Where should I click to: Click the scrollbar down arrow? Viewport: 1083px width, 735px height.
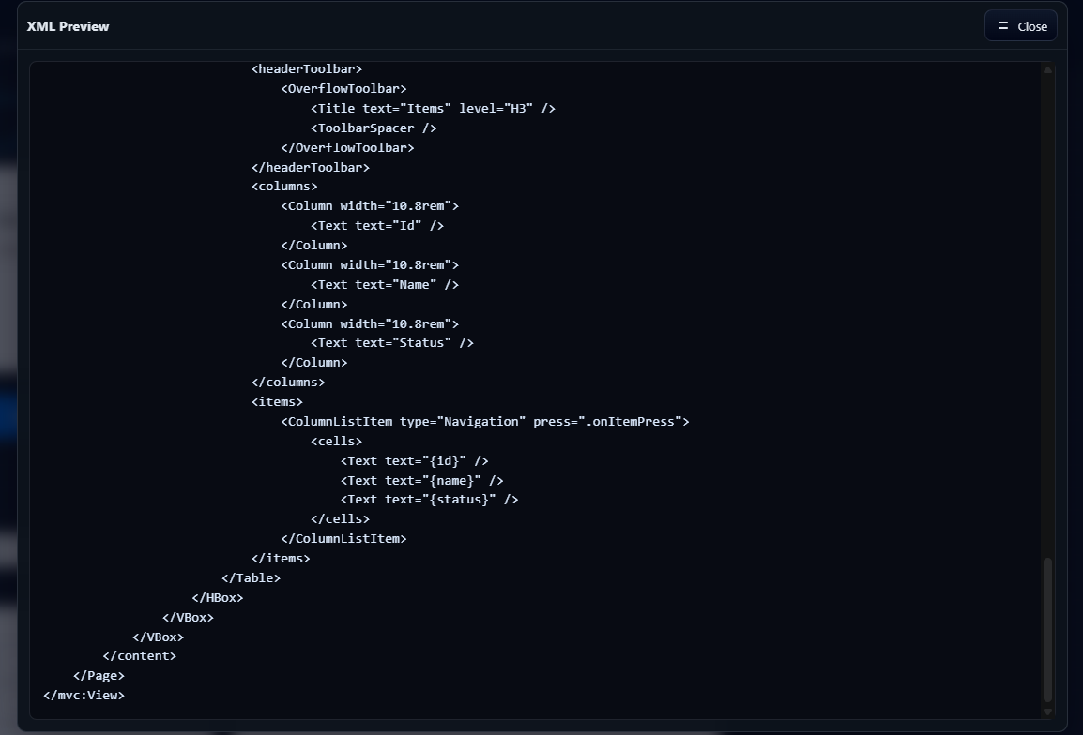(x=1047, y=711)
